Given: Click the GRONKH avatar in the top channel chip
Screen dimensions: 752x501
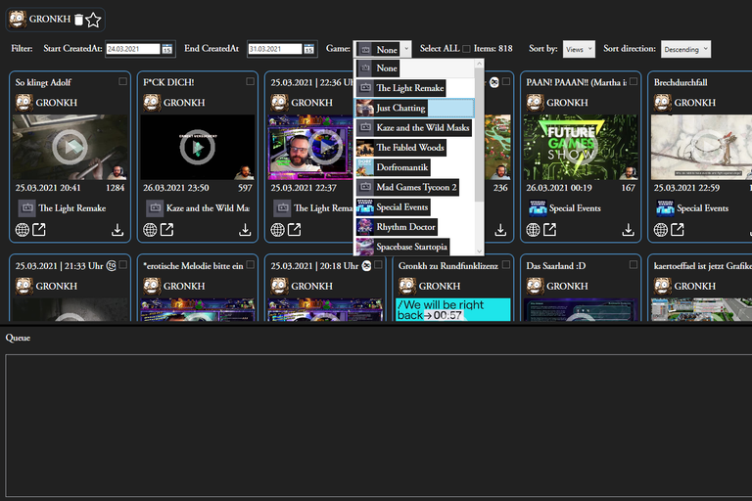Looking at the screenshot, I should coord(18,20).
